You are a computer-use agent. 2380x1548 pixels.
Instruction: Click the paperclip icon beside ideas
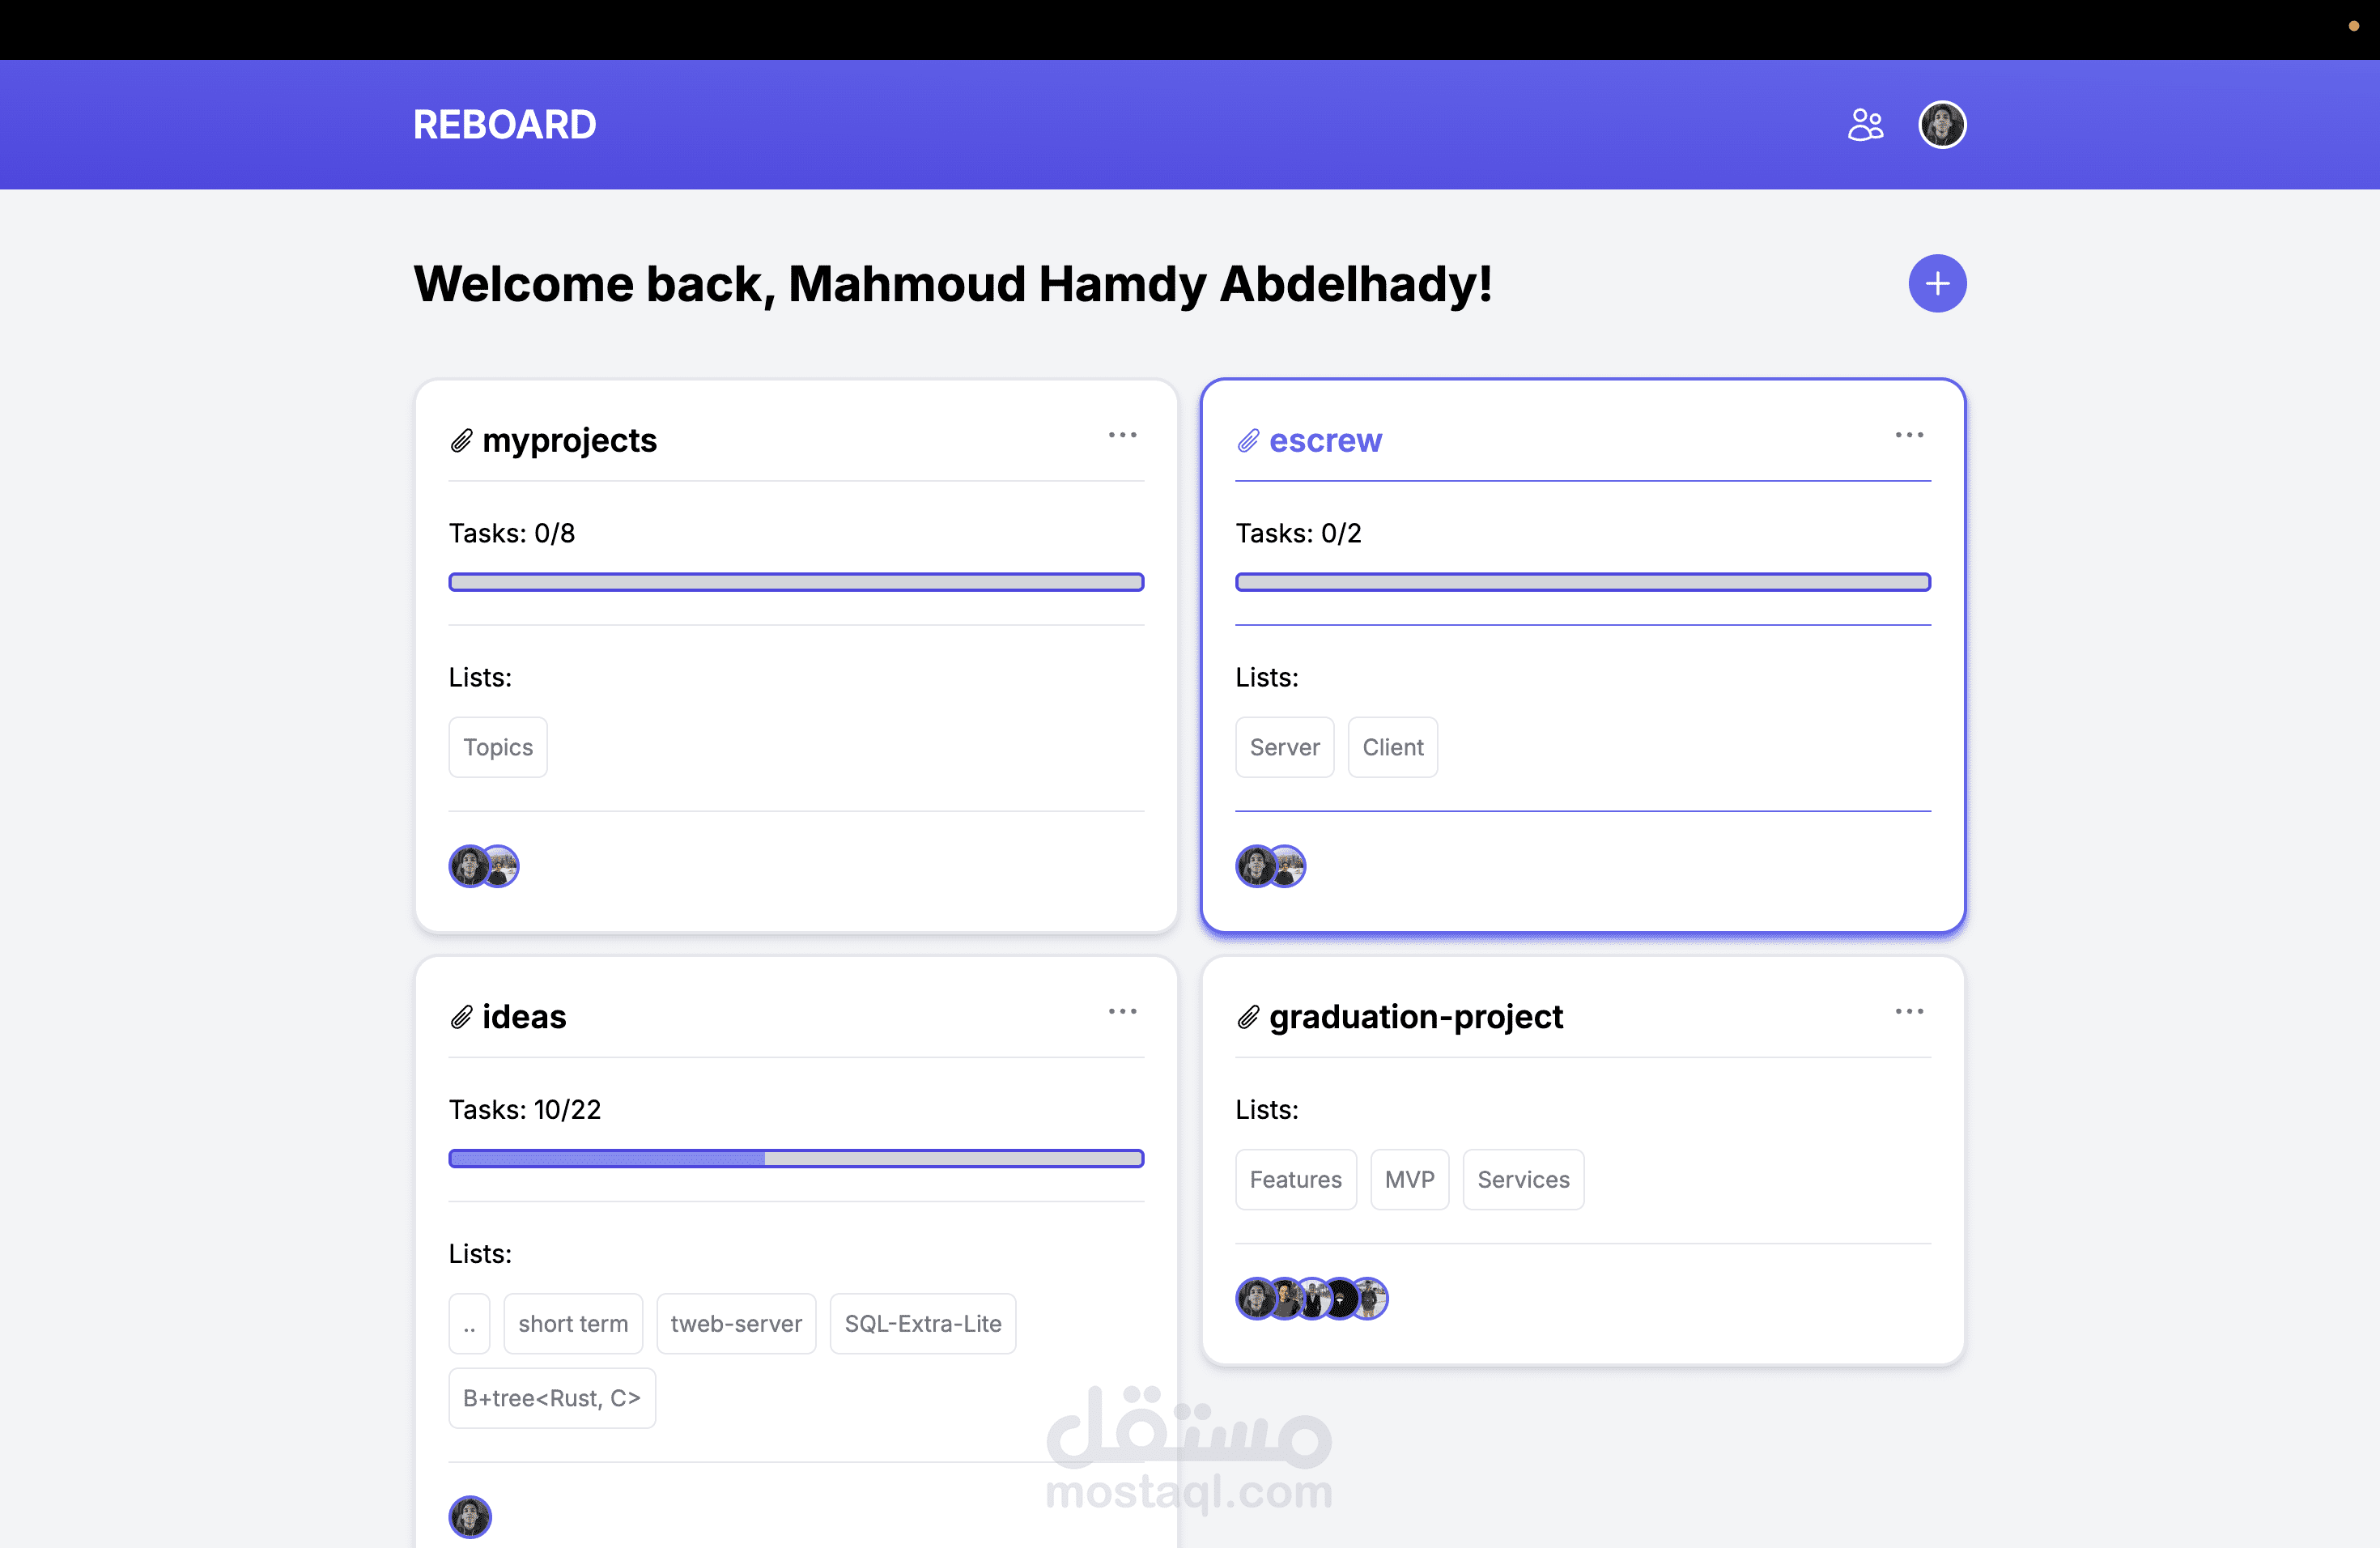[461, 1018]
